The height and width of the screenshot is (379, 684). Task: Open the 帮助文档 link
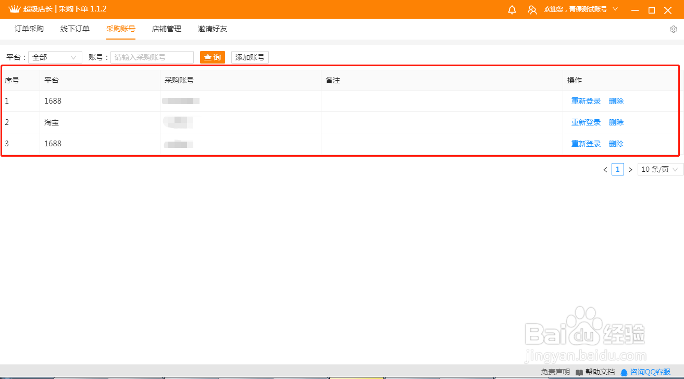coord(600,372)
